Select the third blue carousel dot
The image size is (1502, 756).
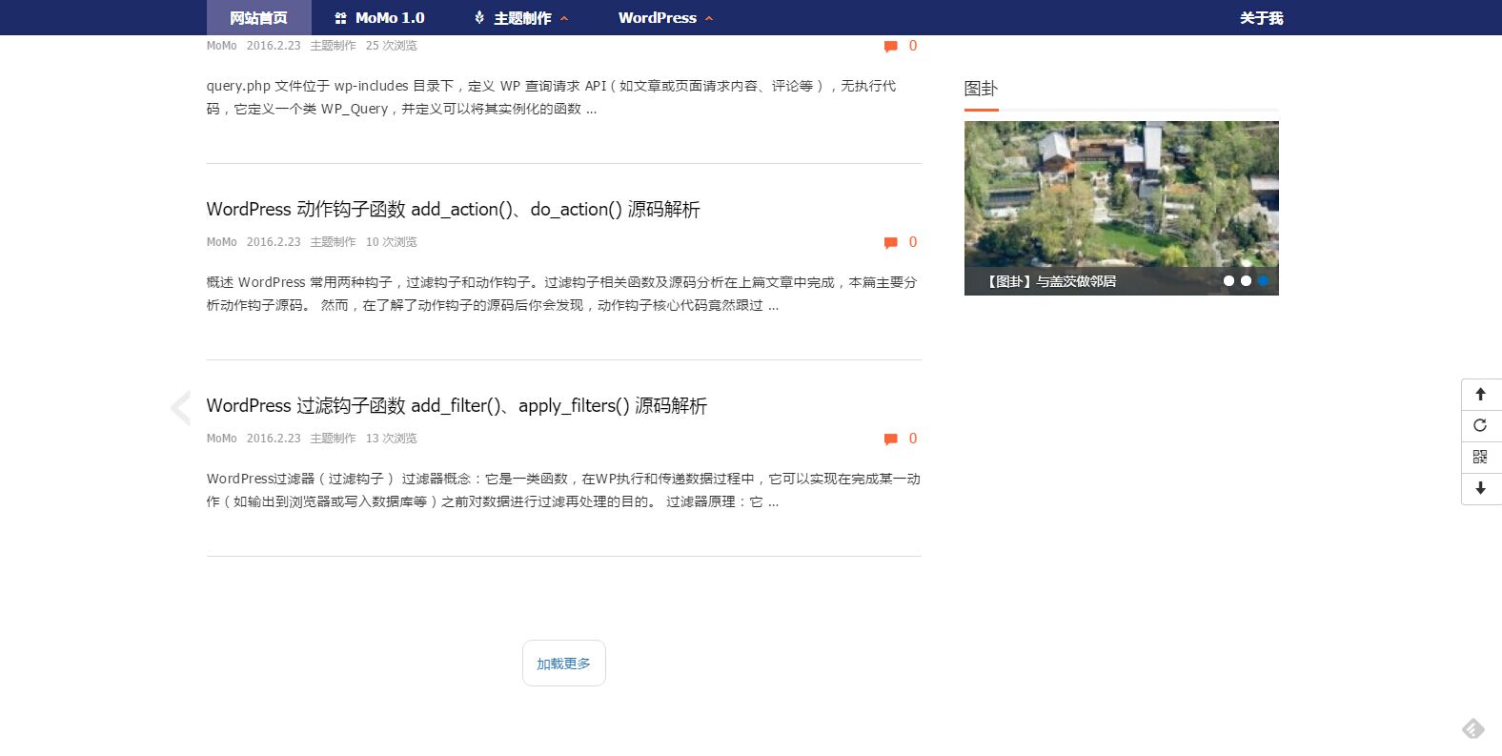[1263, 281]
